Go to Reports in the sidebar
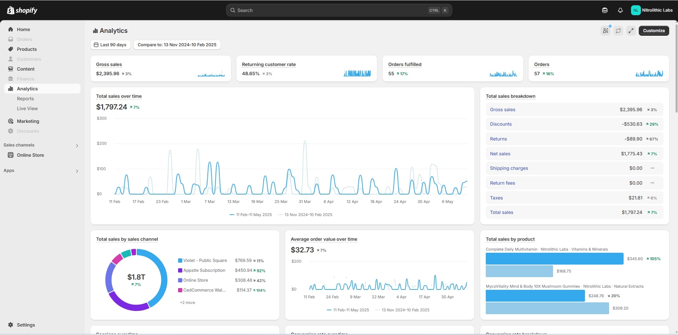 click(x=25, y=99)
